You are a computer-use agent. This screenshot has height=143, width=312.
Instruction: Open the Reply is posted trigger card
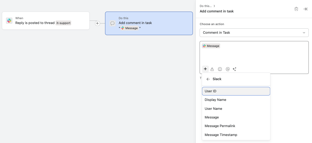point(45,21)
